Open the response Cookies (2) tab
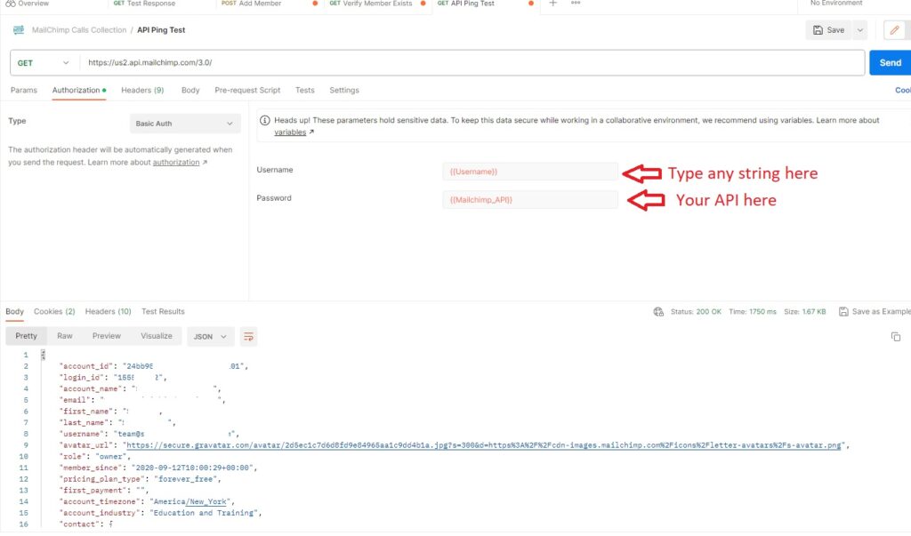The width and height of the screenshot is (911, 536). click(x=54, y=311)
